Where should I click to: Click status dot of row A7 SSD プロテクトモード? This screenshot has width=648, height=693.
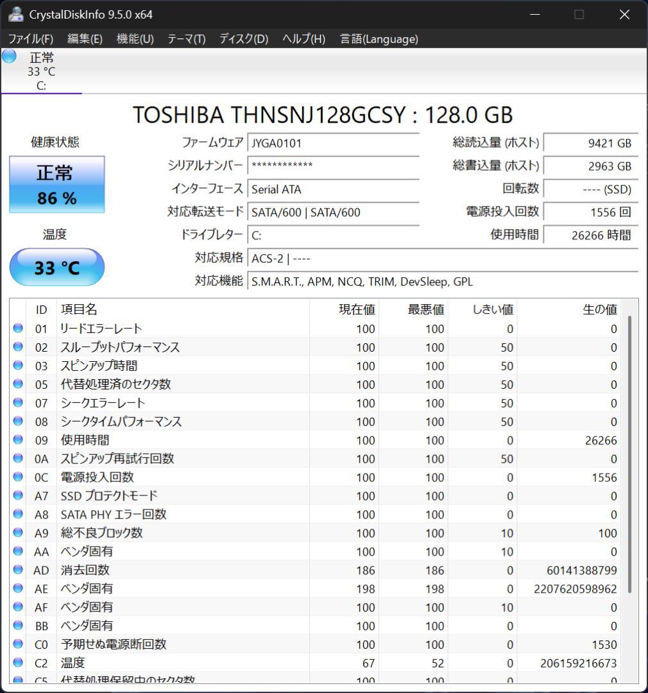click(18, 495)
